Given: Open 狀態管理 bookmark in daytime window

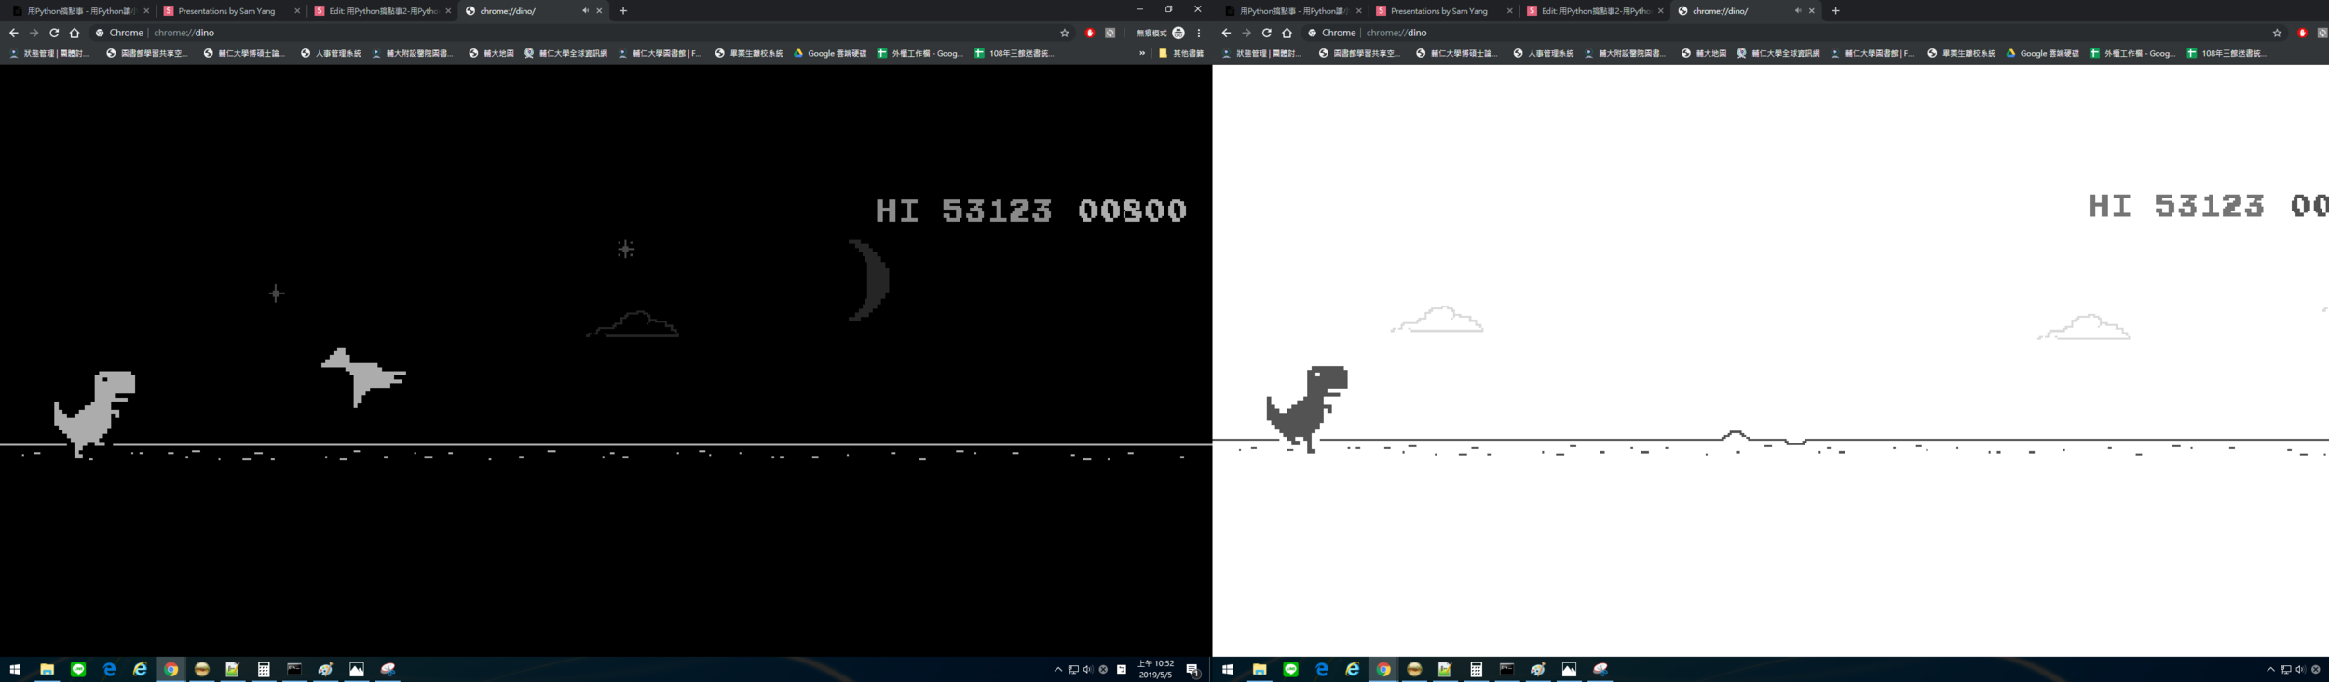Looking at the screenshot, I should (1261, 53).
